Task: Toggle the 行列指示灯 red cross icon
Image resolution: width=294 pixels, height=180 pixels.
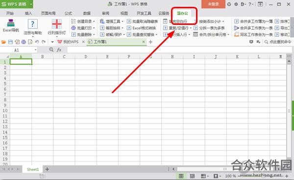Action: [x=57, y=24]
